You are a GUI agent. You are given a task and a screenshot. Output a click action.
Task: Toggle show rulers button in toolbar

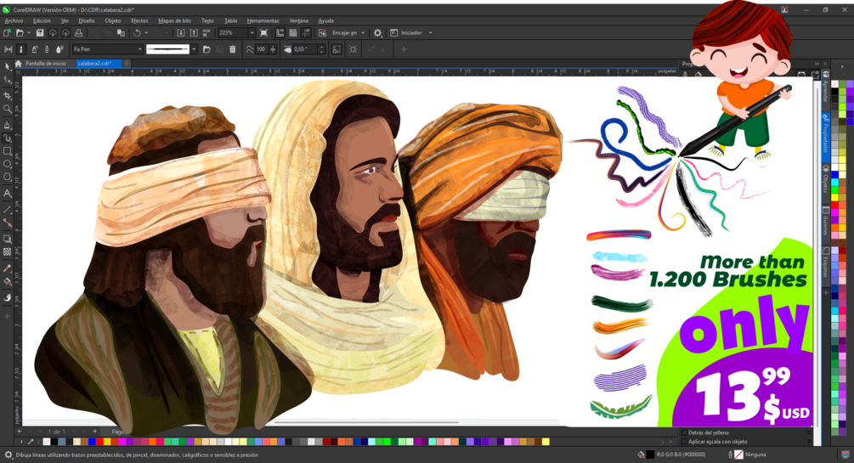pyautogui.click(x=280, y=33)
